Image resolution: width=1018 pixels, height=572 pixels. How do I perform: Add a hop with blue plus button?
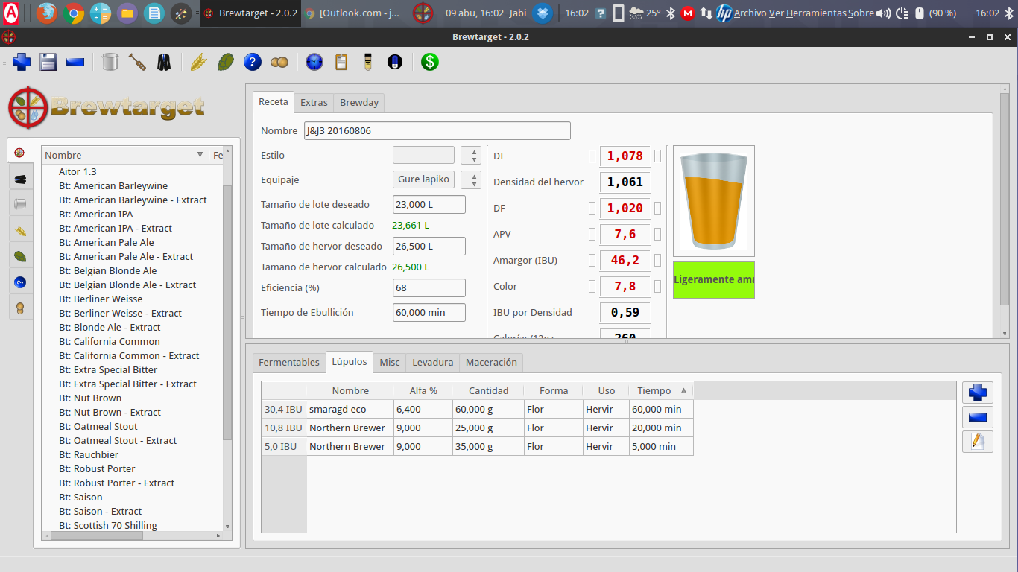point(977,393)
